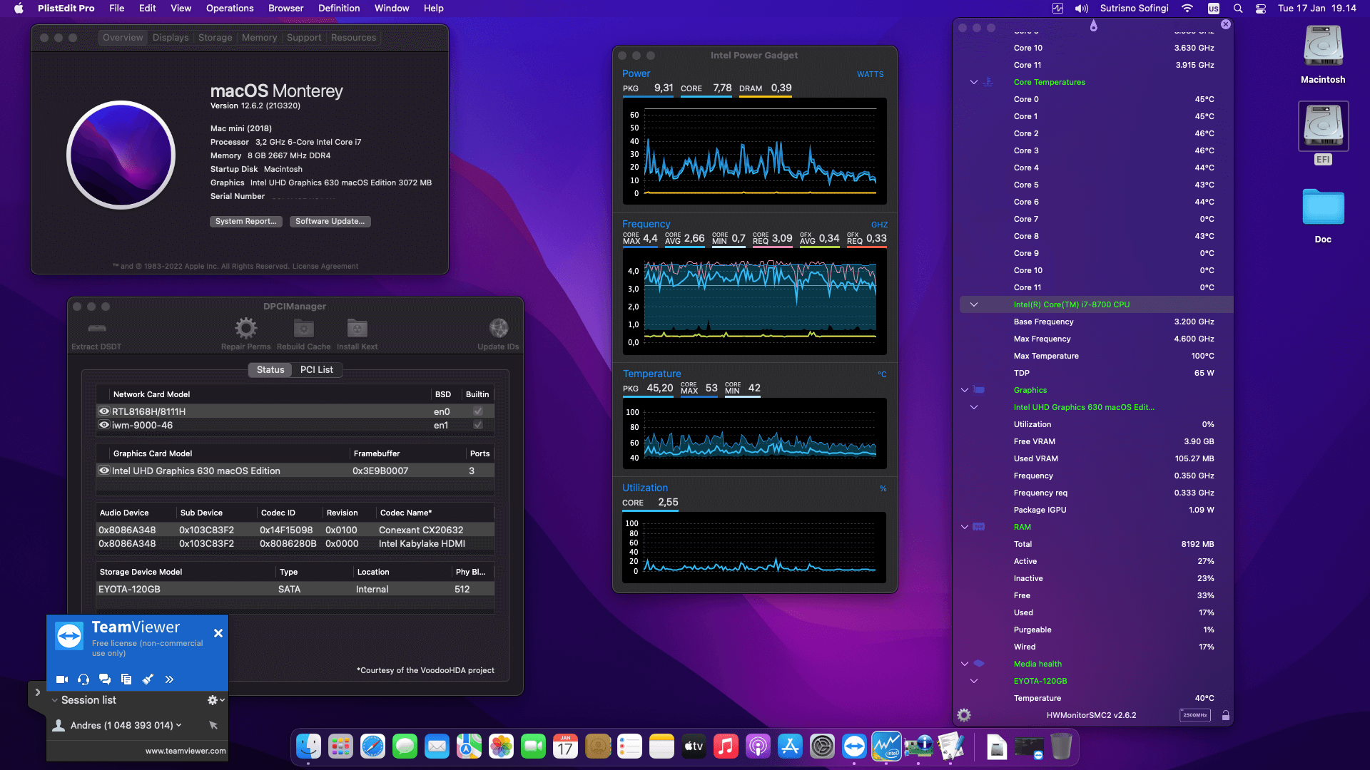
Task: Open the www.teamviewer.com link
Action: [x=186, y=751]
